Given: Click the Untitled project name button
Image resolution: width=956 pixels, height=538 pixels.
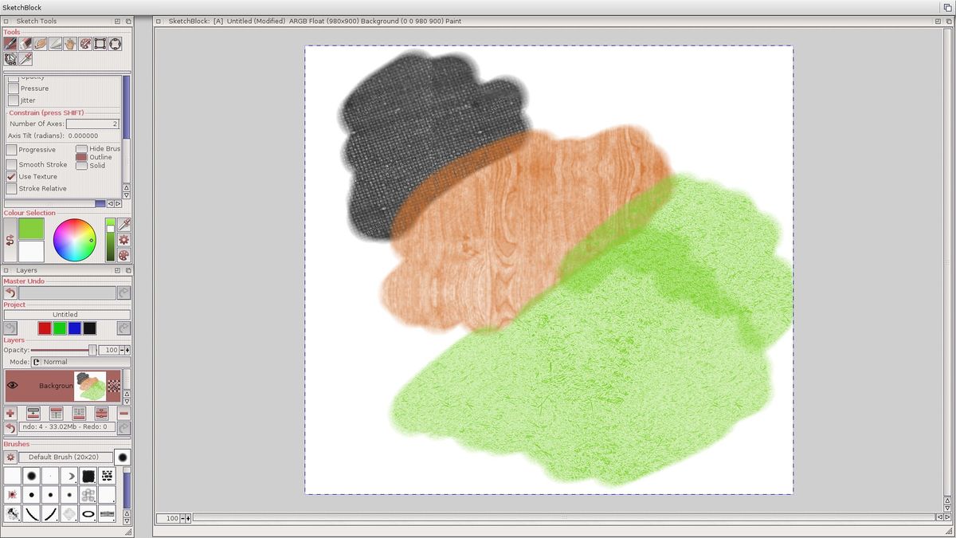Looking at the screenshot, I should click(65, 315).
